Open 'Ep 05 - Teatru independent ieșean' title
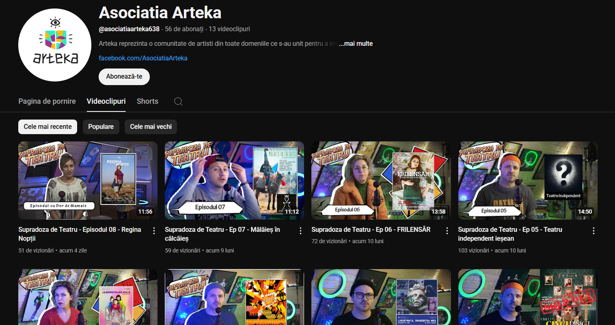Image resolution: width=615 pixels, height=325 pixels. point(510,234)
